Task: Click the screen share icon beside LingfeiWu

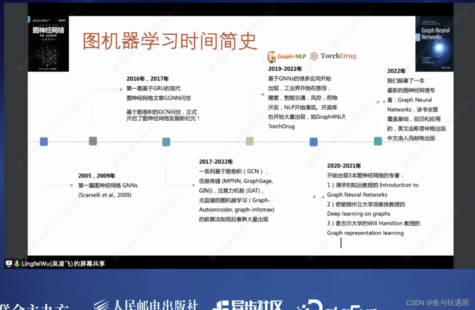Action: click(x=9, y=263)
